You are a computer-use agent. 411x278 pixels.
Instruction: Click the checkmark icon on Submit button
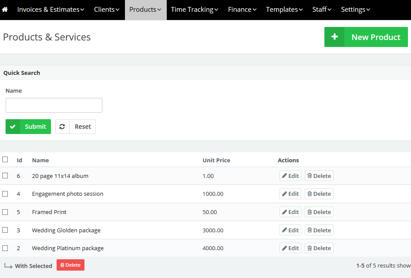click(x=13, y=126)
